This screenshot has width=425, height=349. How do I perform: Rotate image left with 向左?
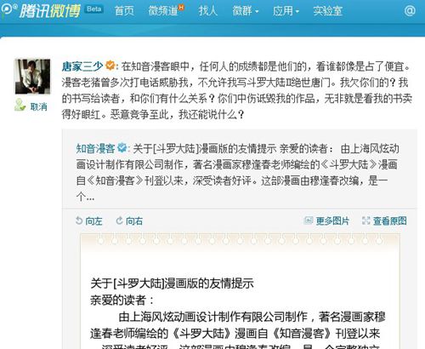coord(88,220)
